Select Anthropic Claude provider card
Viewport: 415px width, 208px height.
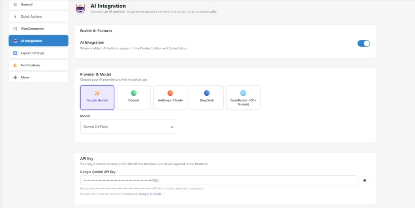point(170,98)
